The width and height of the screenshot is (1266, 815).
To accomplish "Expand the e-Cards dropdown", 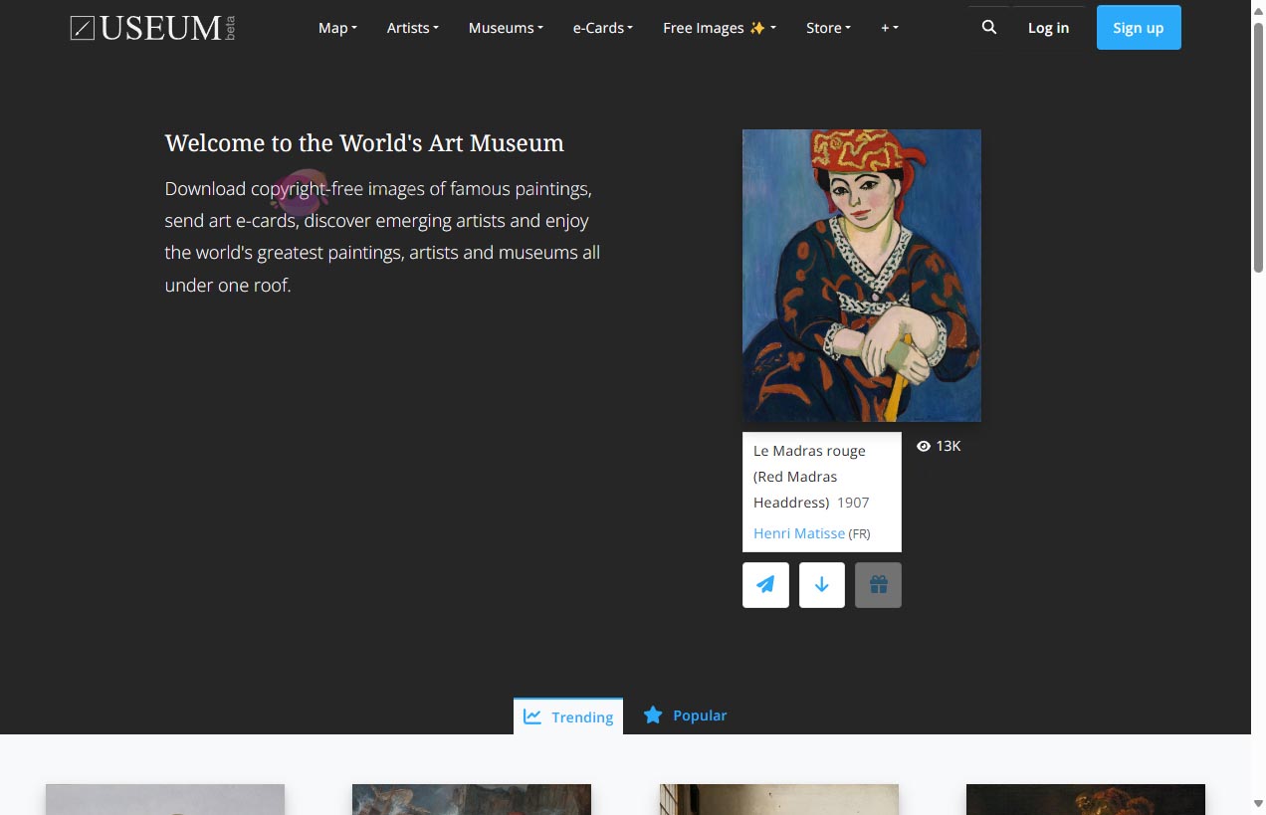I will coord(601,27).
